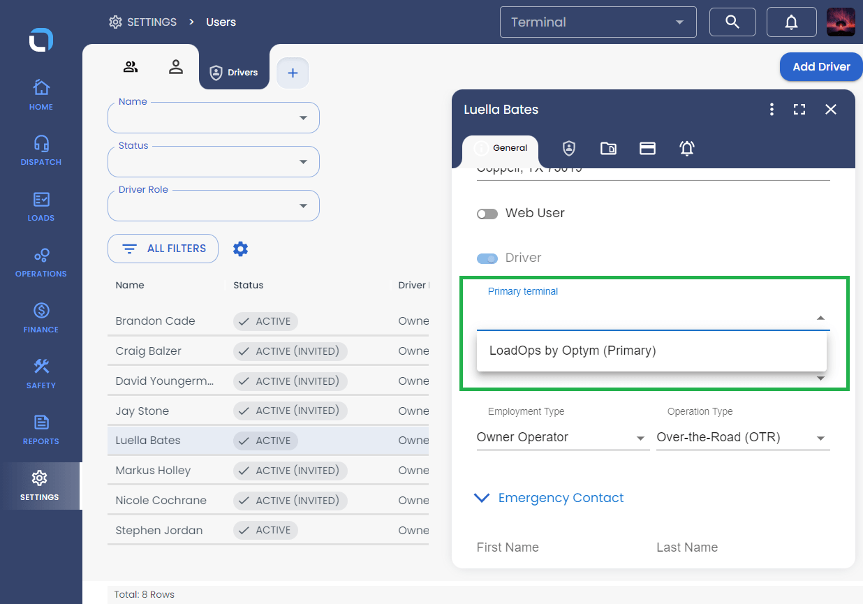Toggle the Driver switch
Screen dimensions: 863x604
(x=487, y=258)
